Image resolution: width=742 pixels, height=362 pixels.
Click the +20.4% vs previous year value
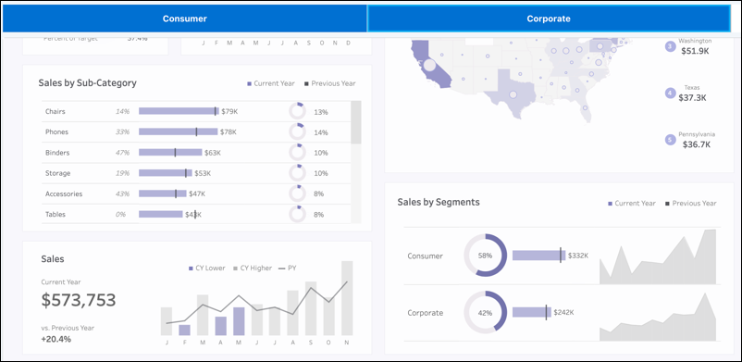[56, 339]
